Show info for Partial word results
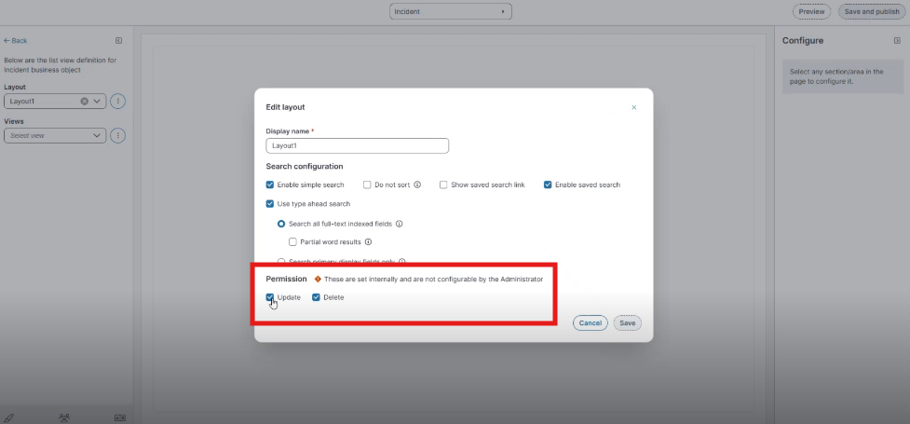This screenshot has height=424, width=910. click(368, 241)
